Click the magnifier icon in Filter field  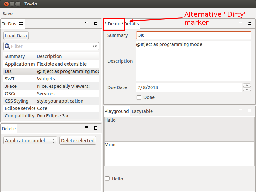7,46
